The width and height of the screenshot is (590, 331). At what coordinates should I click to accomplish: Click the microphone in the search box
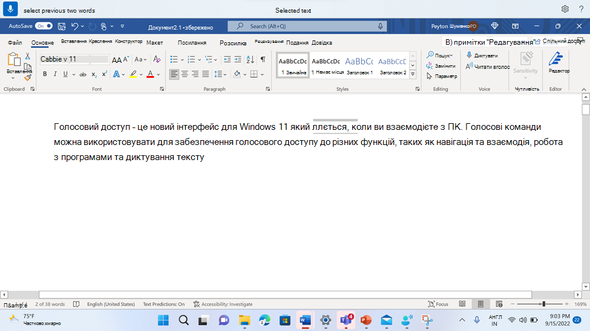(380, 27)
